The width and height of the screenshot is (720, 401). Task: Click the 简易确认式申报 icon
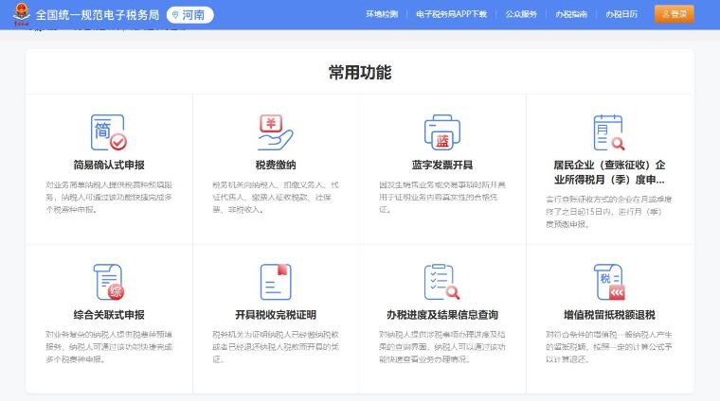[108, 132]
